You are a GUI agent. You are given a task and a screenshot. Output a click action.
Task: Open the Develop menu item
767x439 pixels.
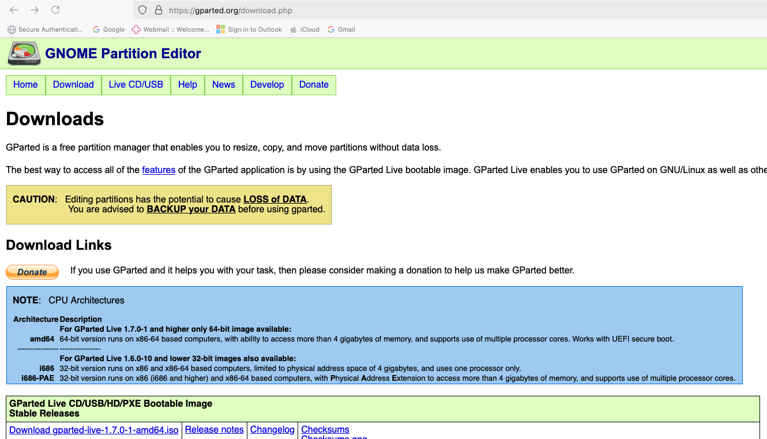[267, 85]
